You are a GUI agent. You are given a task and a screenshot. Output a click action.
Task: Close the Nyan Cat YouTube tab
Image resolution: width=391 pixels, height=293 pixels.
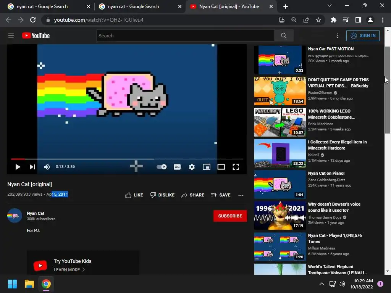point(271,6)
